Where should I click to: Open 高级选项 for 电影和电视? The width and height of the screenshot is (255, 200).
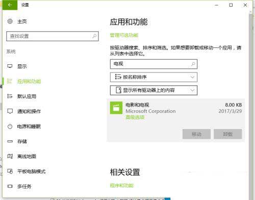coord(135,117)
